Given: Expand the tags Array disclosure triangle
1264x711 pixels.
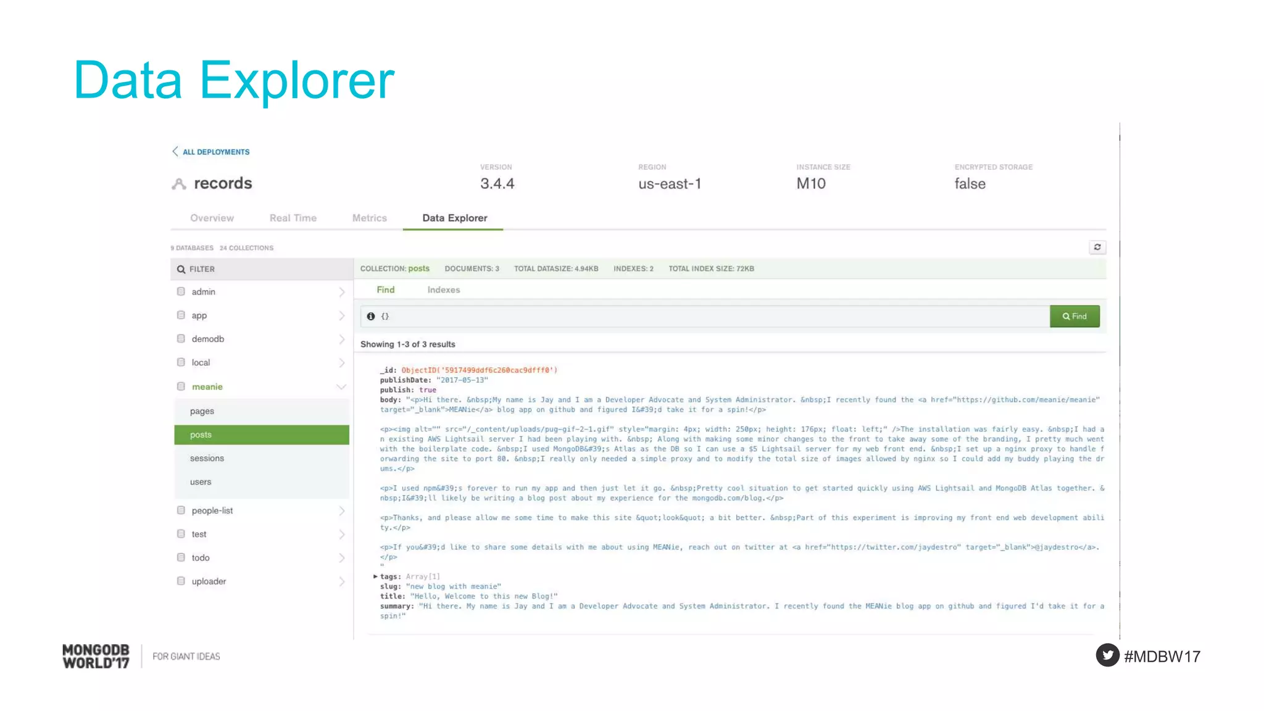Looking at the screenshot, I should click(375, 576).
